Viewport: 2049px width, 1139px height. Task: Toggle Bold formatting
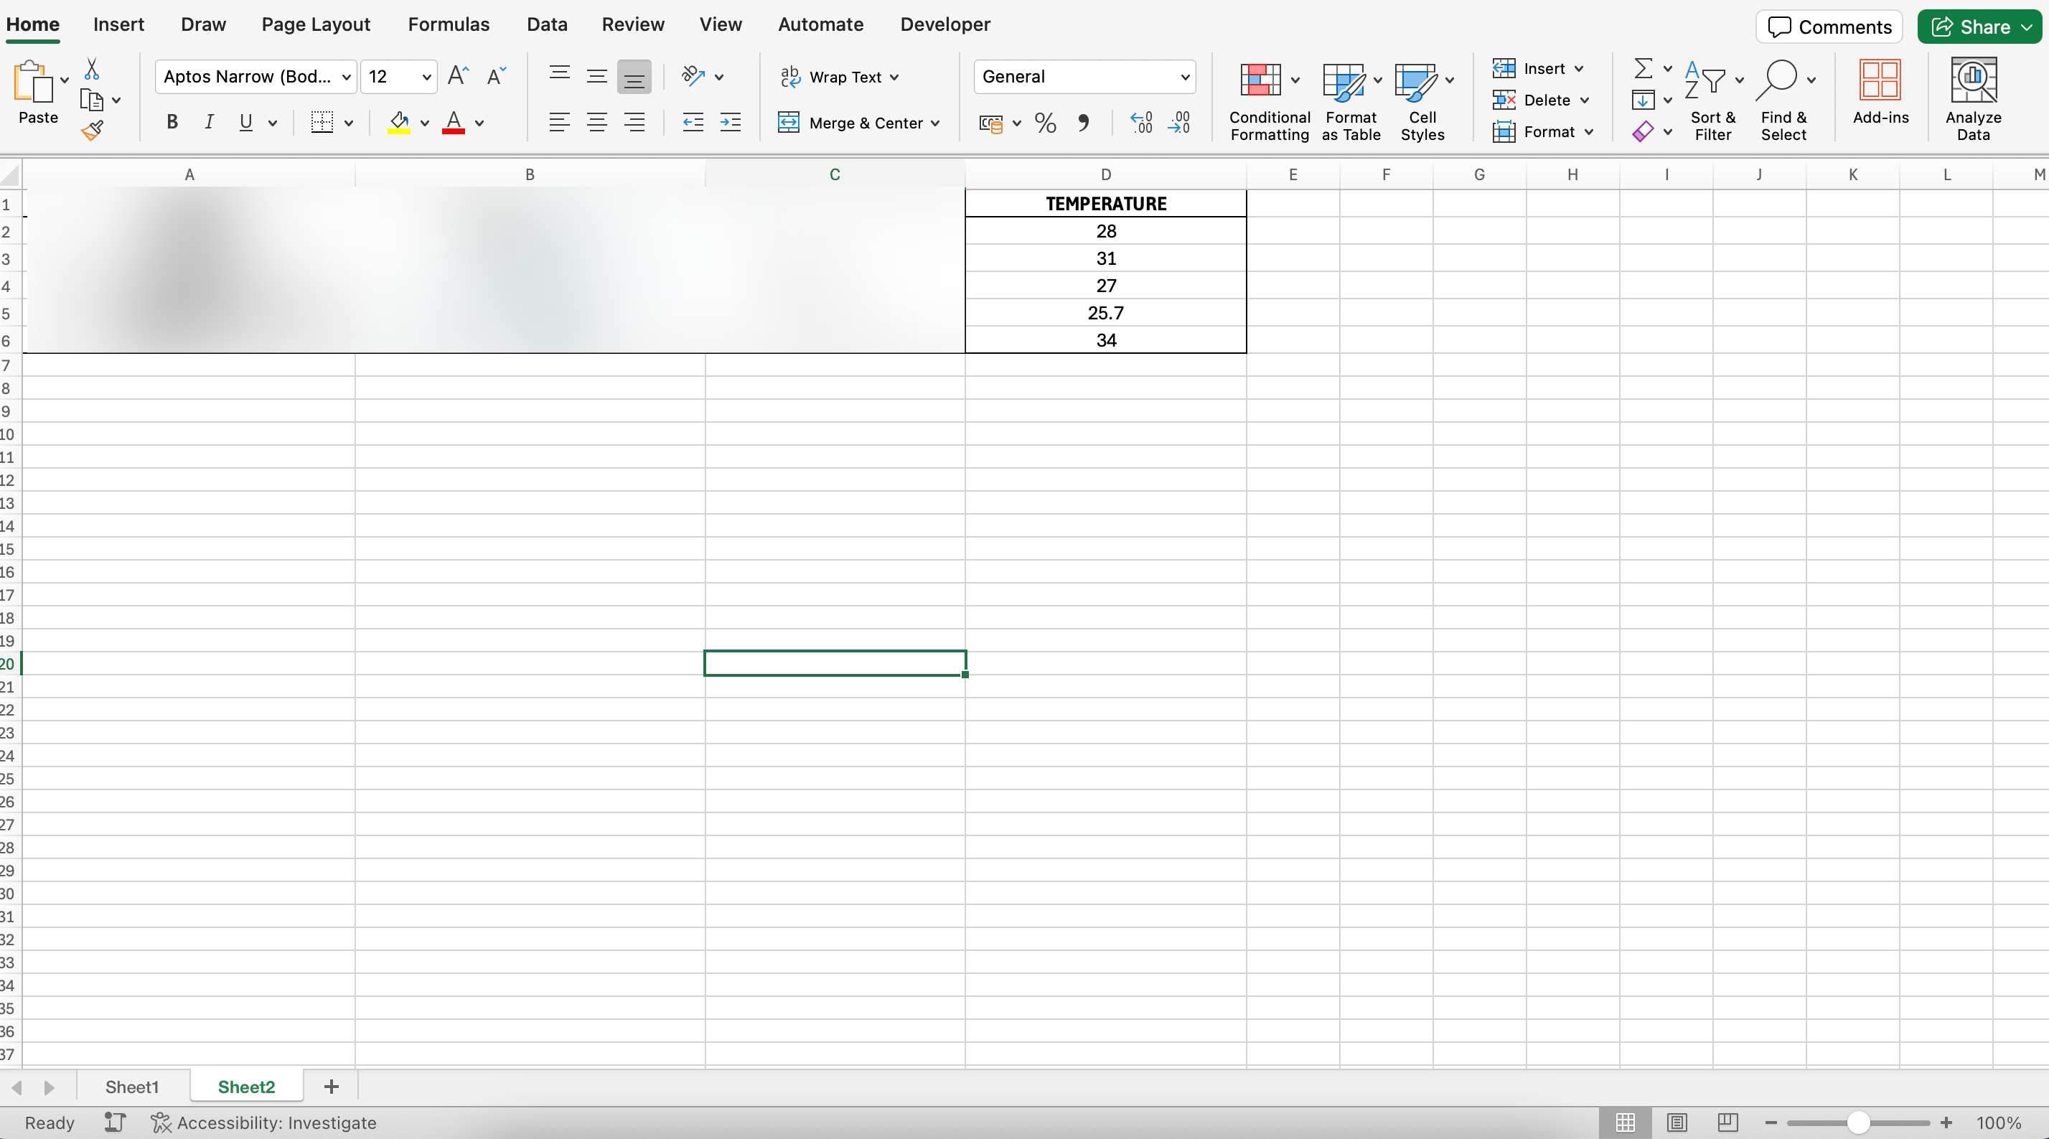172,123
